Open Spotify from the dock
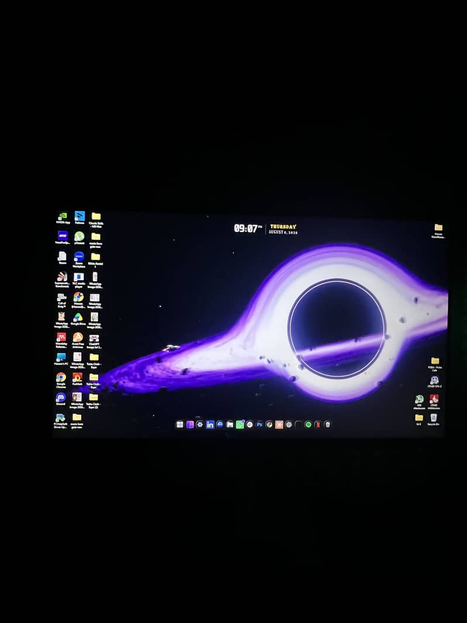 307,425
